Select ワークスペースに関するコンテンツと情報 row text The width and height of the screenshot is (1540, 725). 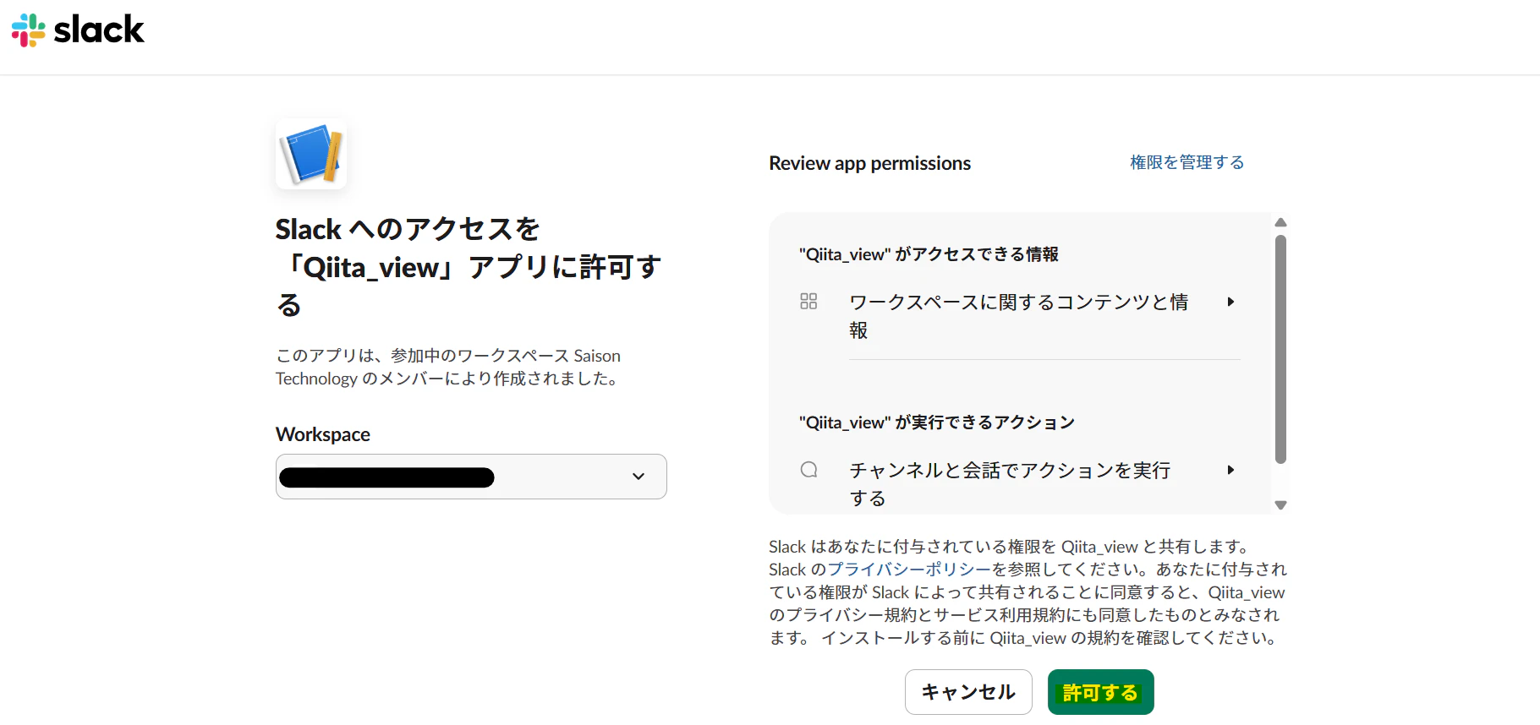coord(1018,316)
